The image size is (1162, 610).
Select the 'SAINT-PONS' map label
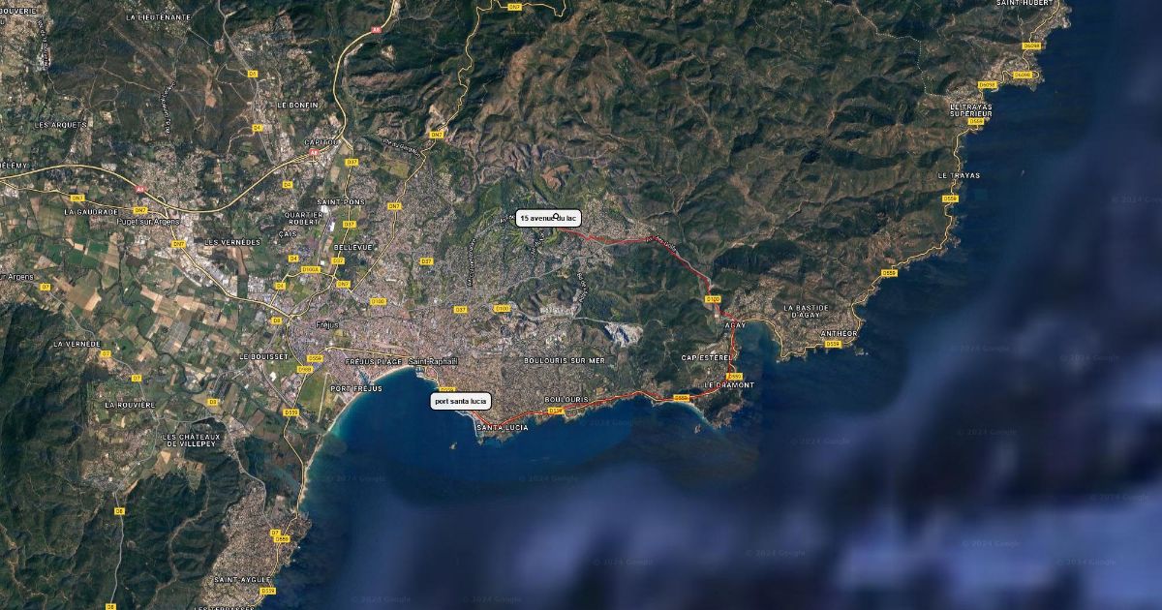click(x=341, y=201)
